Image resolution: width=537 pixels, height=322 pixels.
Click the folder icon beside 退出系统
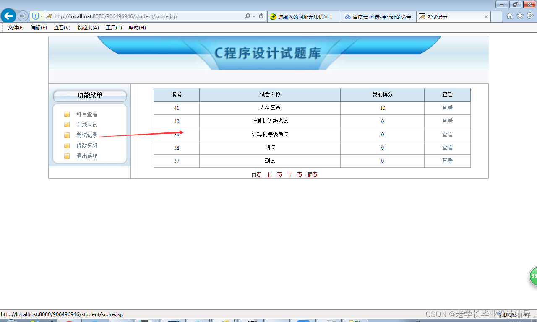tap(67, 156)
